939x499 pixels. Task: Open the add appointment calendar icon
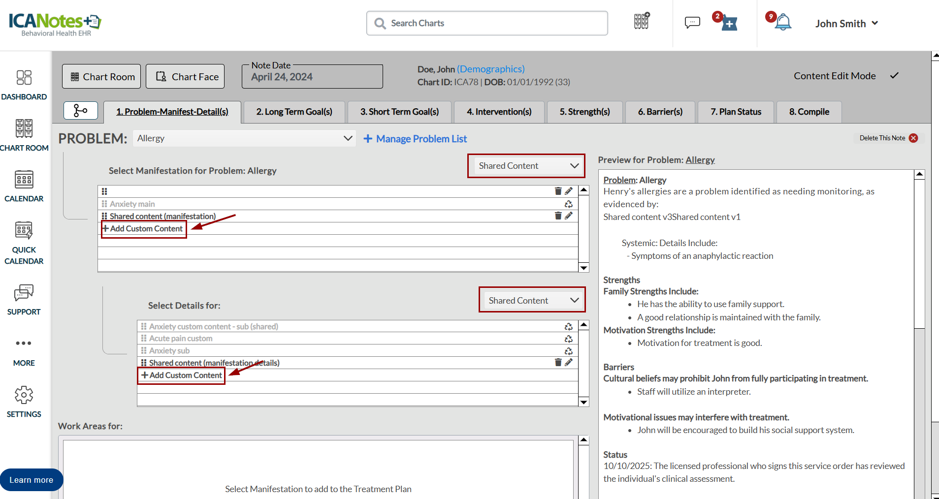click(728, 23)
